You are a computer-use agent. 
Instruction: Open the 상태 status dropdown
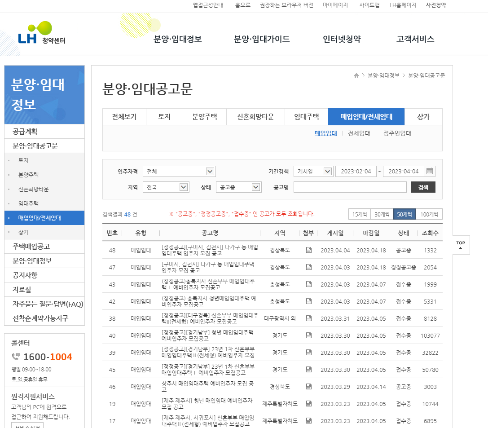[x=238, y=187]
